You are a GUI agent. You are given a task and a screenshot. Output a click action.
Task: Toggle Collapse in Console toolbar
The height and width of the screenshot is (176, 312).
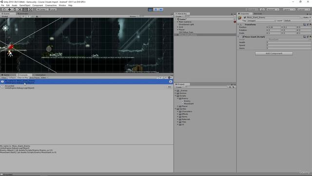12,78
